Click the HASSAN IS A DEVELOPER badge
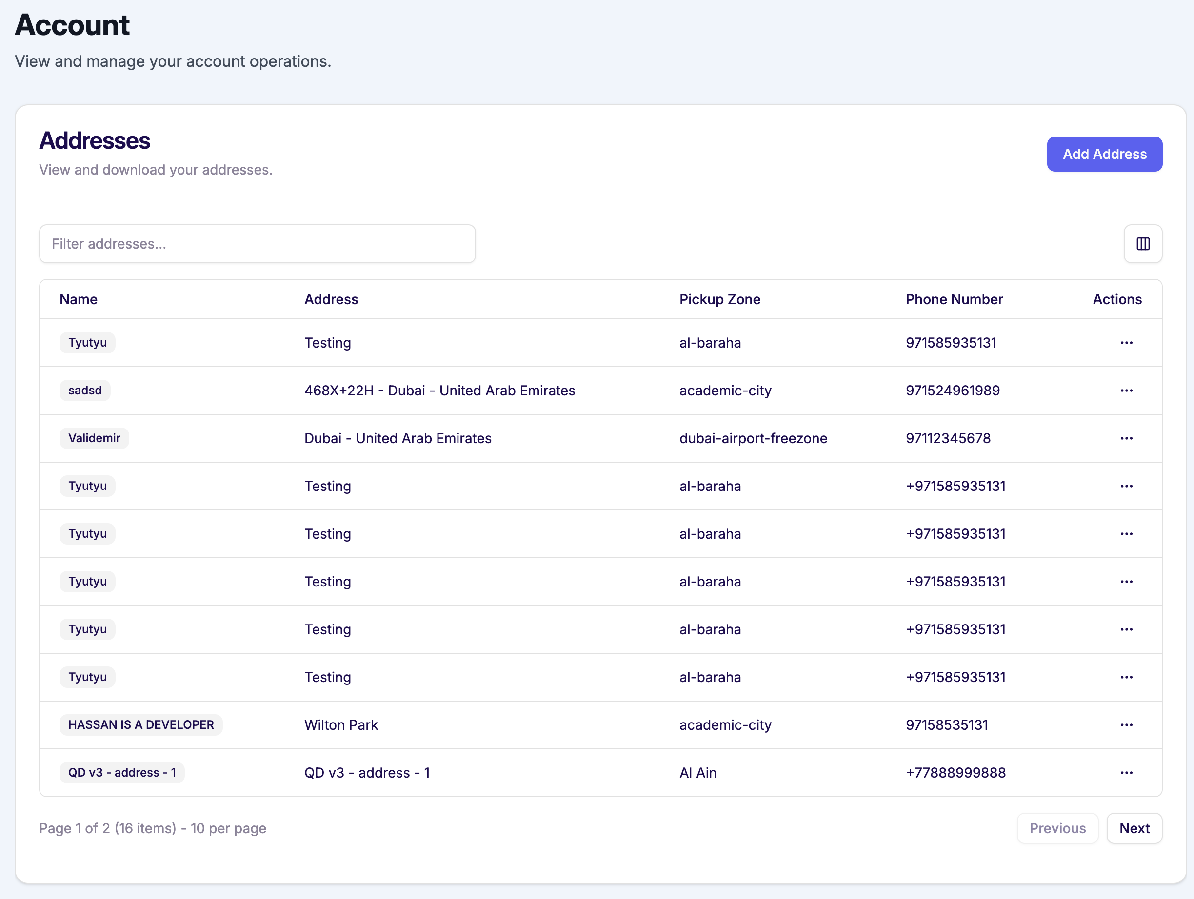This screenshot has width=1194, height=899. click(x=141, y=724)
